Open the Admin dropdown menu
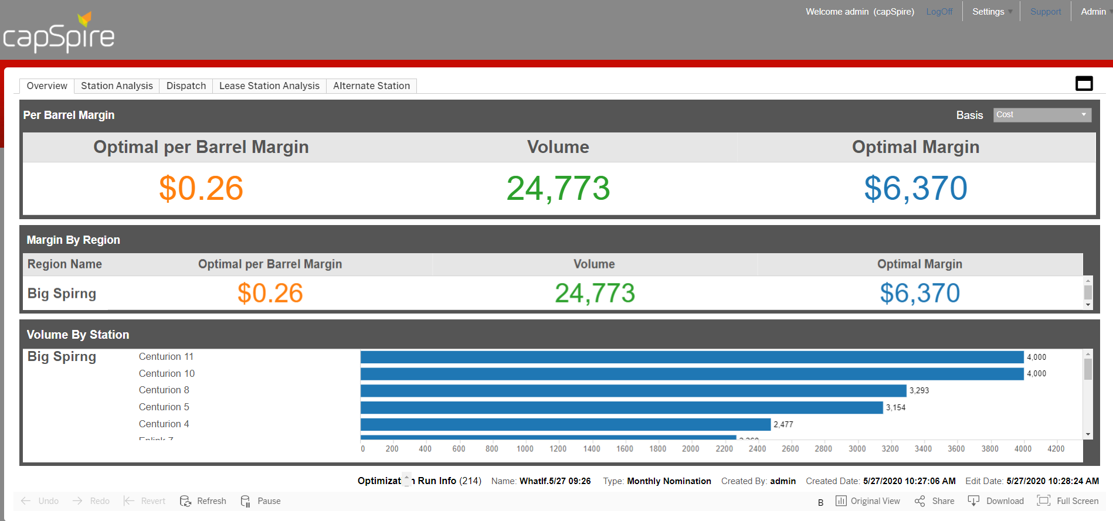 1095,12
